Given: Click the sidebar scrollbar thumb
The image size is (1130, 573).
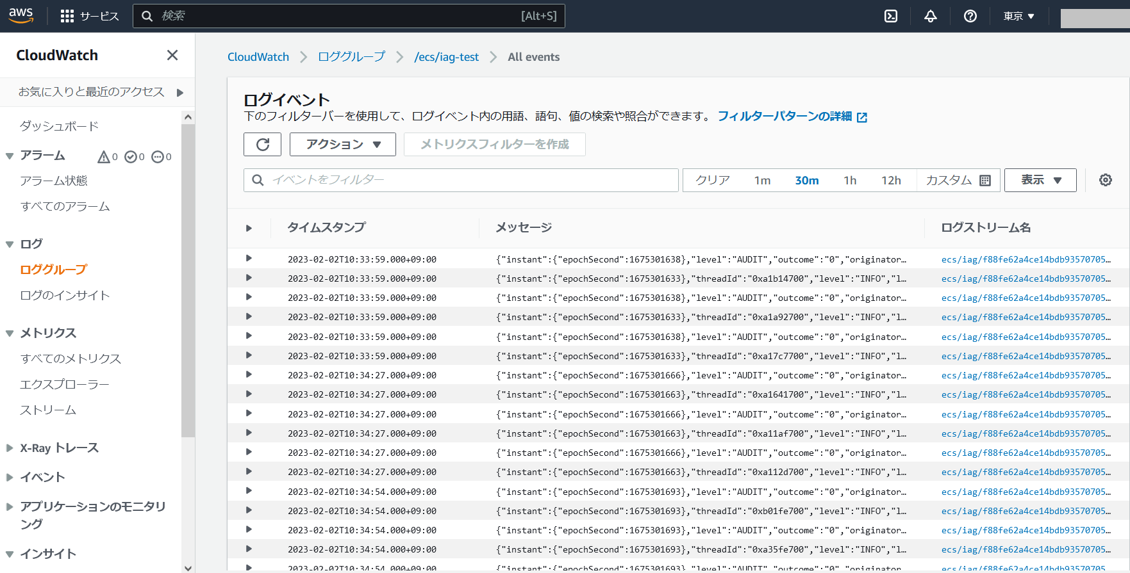Looking at the screenshot, I should tap(188, 280).
